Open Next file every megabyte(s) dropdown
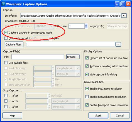The width and height of the screenshot is (132, 122). (68, 68)
